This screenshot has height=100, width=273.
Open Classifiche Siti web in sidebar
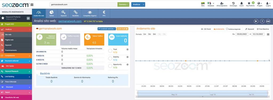click(x=16, y=97)
